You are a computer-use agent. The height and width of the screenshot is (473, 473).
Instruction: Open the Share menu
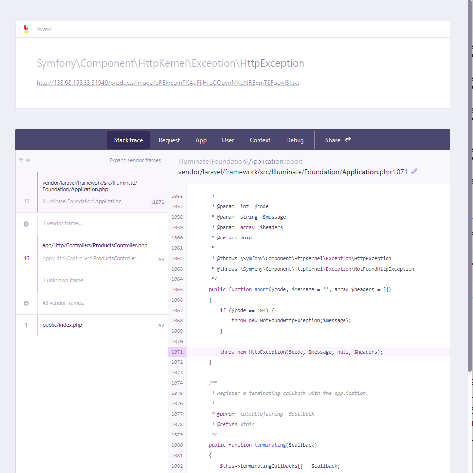coord(338,140)
